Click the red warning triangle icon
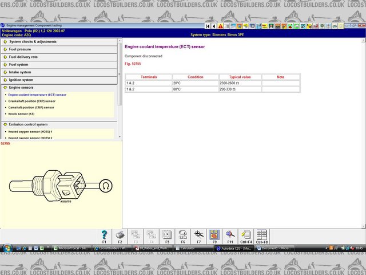This screenshot has height=275, width=366. pyautogui.click(x=220, y=26)
